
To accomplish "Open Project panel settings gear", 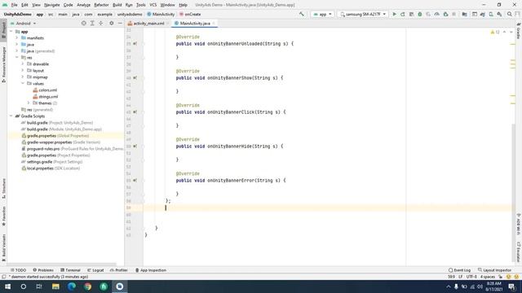I will click(x=112, y=24).
